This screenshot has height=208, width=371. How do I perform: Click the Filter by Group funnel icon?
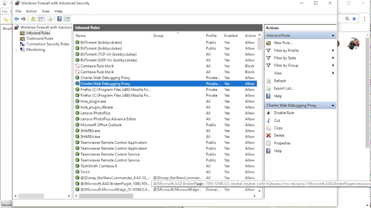pyautogui.click(x=268, y=66)
